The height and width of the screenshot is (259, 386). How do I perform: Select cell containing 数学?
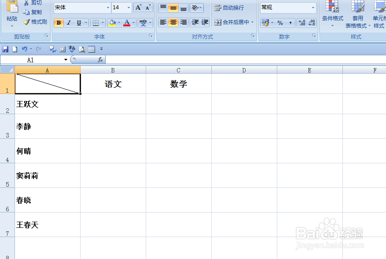pyautogui.click(x=179, y=84)
